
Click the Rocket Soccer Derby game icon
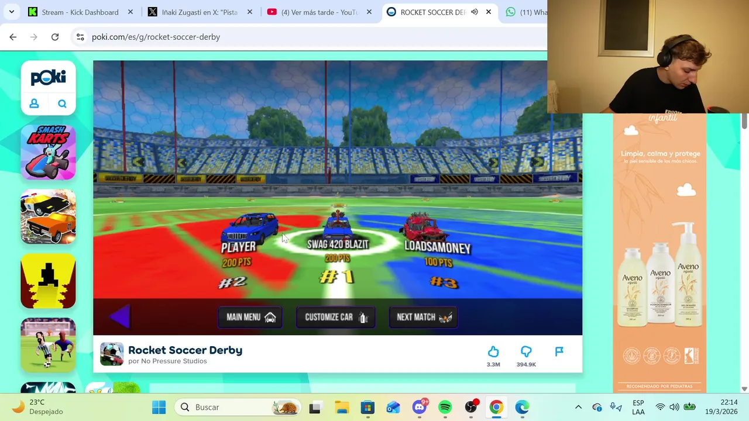coord(112,354)
